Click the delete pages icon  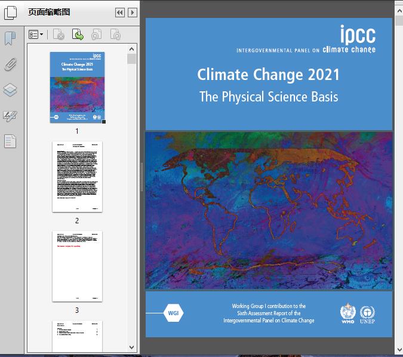pos(59,35)
